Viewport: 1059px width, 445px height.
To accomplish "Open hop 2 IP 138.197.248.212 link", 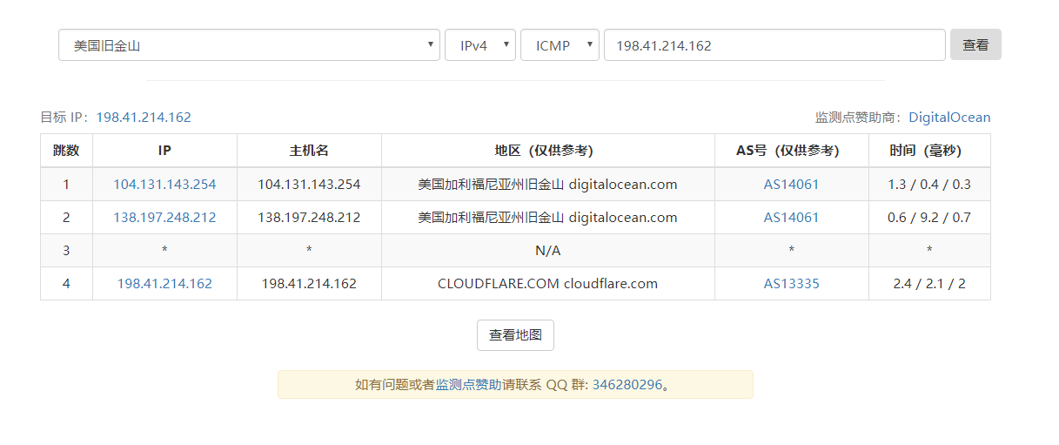I will (164, 218).
